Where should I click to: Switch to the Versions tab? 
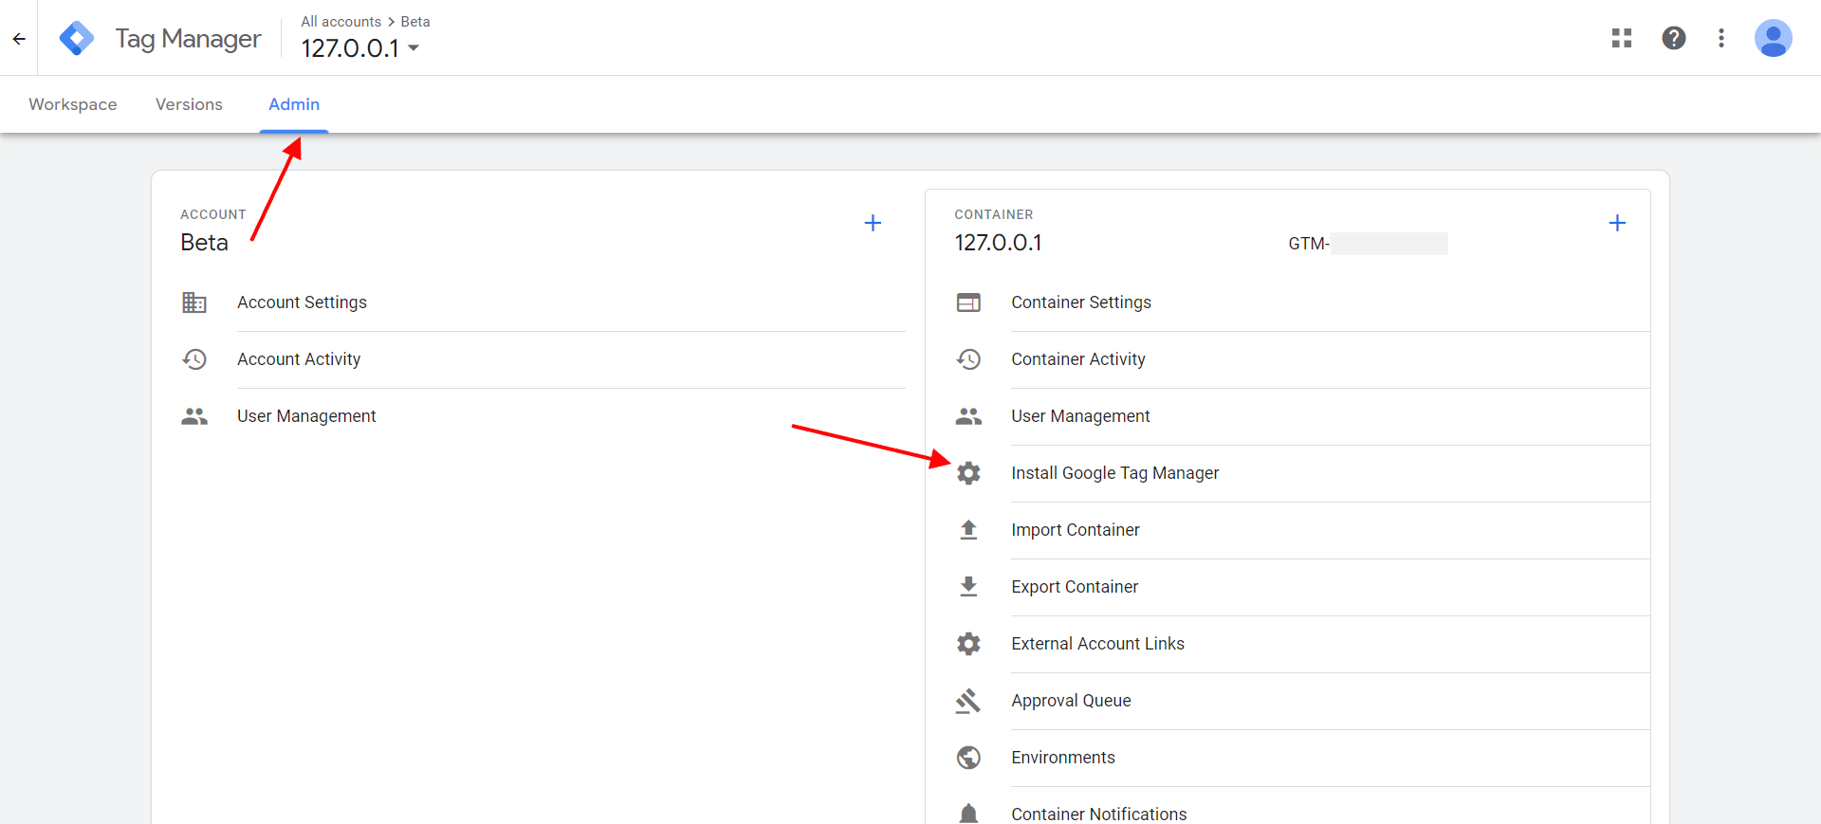[189, 104]
